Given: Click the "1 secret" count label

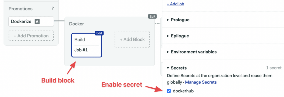Looking at the screenshot, I should (274, 68).
